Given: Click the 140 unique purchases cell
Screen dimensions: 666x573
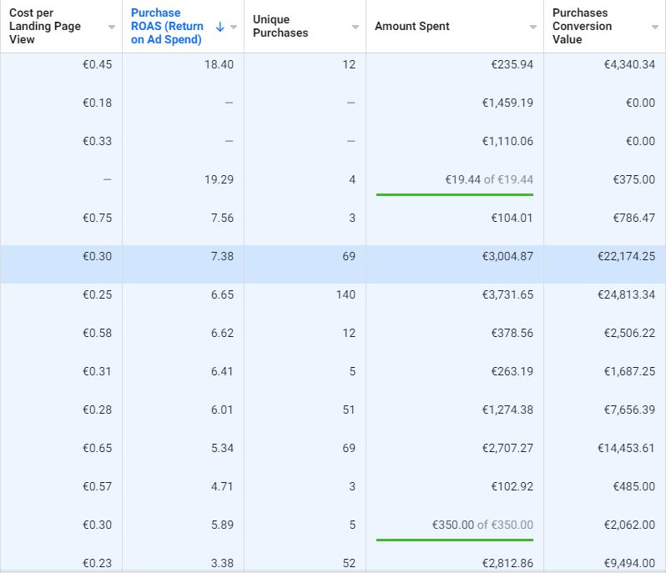Looking at the screenshot, I should tap(346, 295).
